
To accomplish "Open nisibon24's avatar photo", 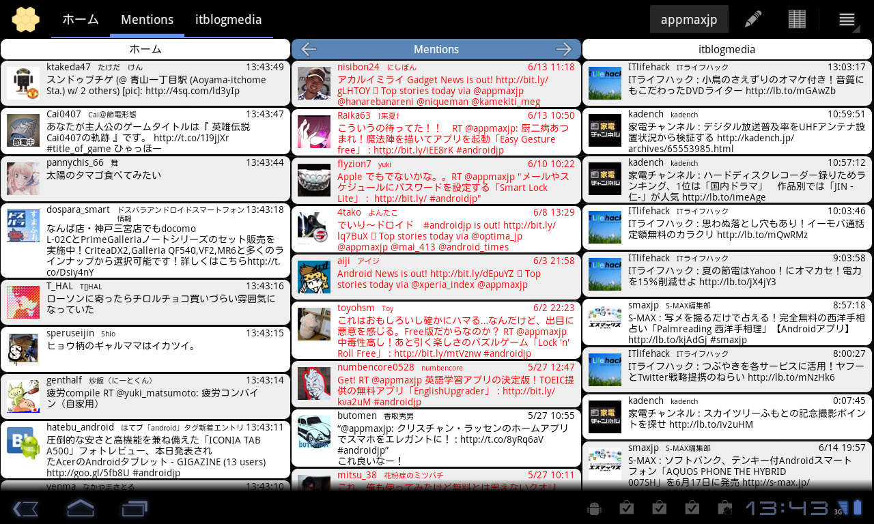I will 314,83.
